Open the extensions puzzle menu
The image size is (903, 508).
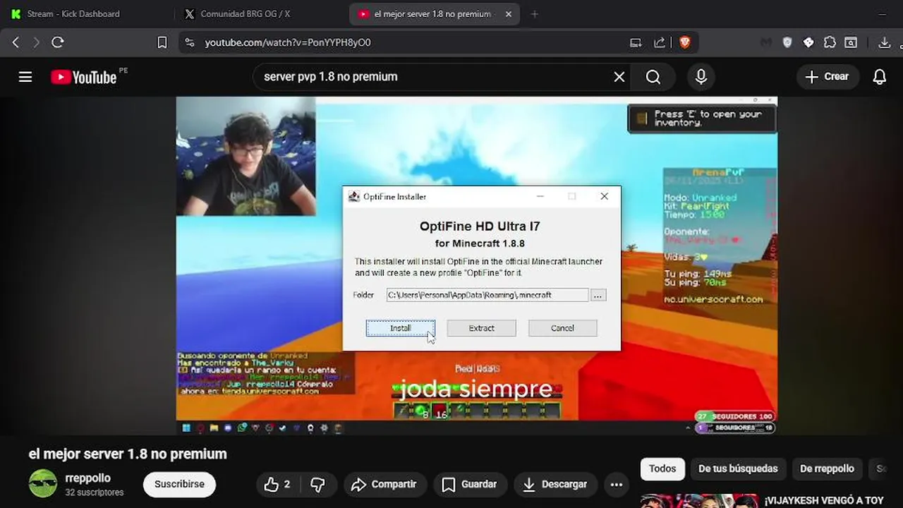coord(830,42)
